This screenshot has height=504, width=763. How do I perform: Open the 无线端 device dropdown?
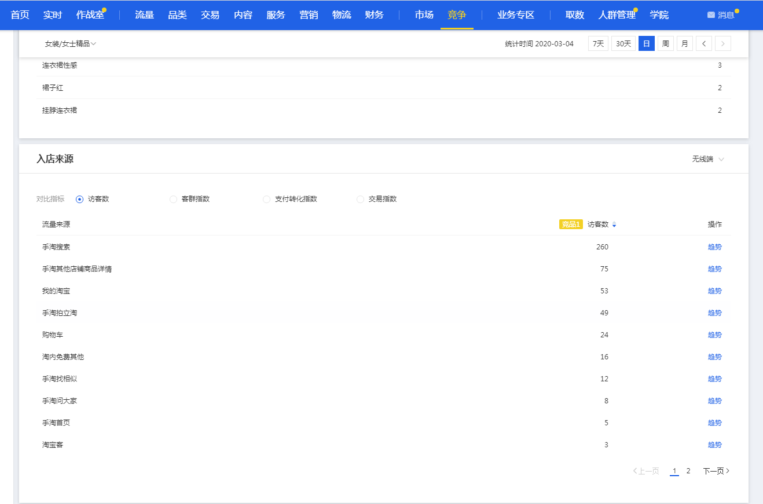click(x=708, y=159)
